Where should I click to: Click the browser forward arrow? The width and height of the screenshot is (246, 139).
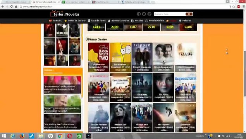[x=7, y=7]
